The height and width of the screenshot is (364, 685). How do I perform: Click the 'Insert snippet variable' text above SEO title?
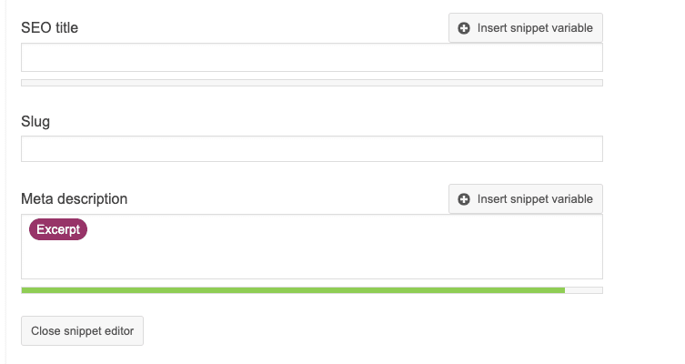(535, 28)
